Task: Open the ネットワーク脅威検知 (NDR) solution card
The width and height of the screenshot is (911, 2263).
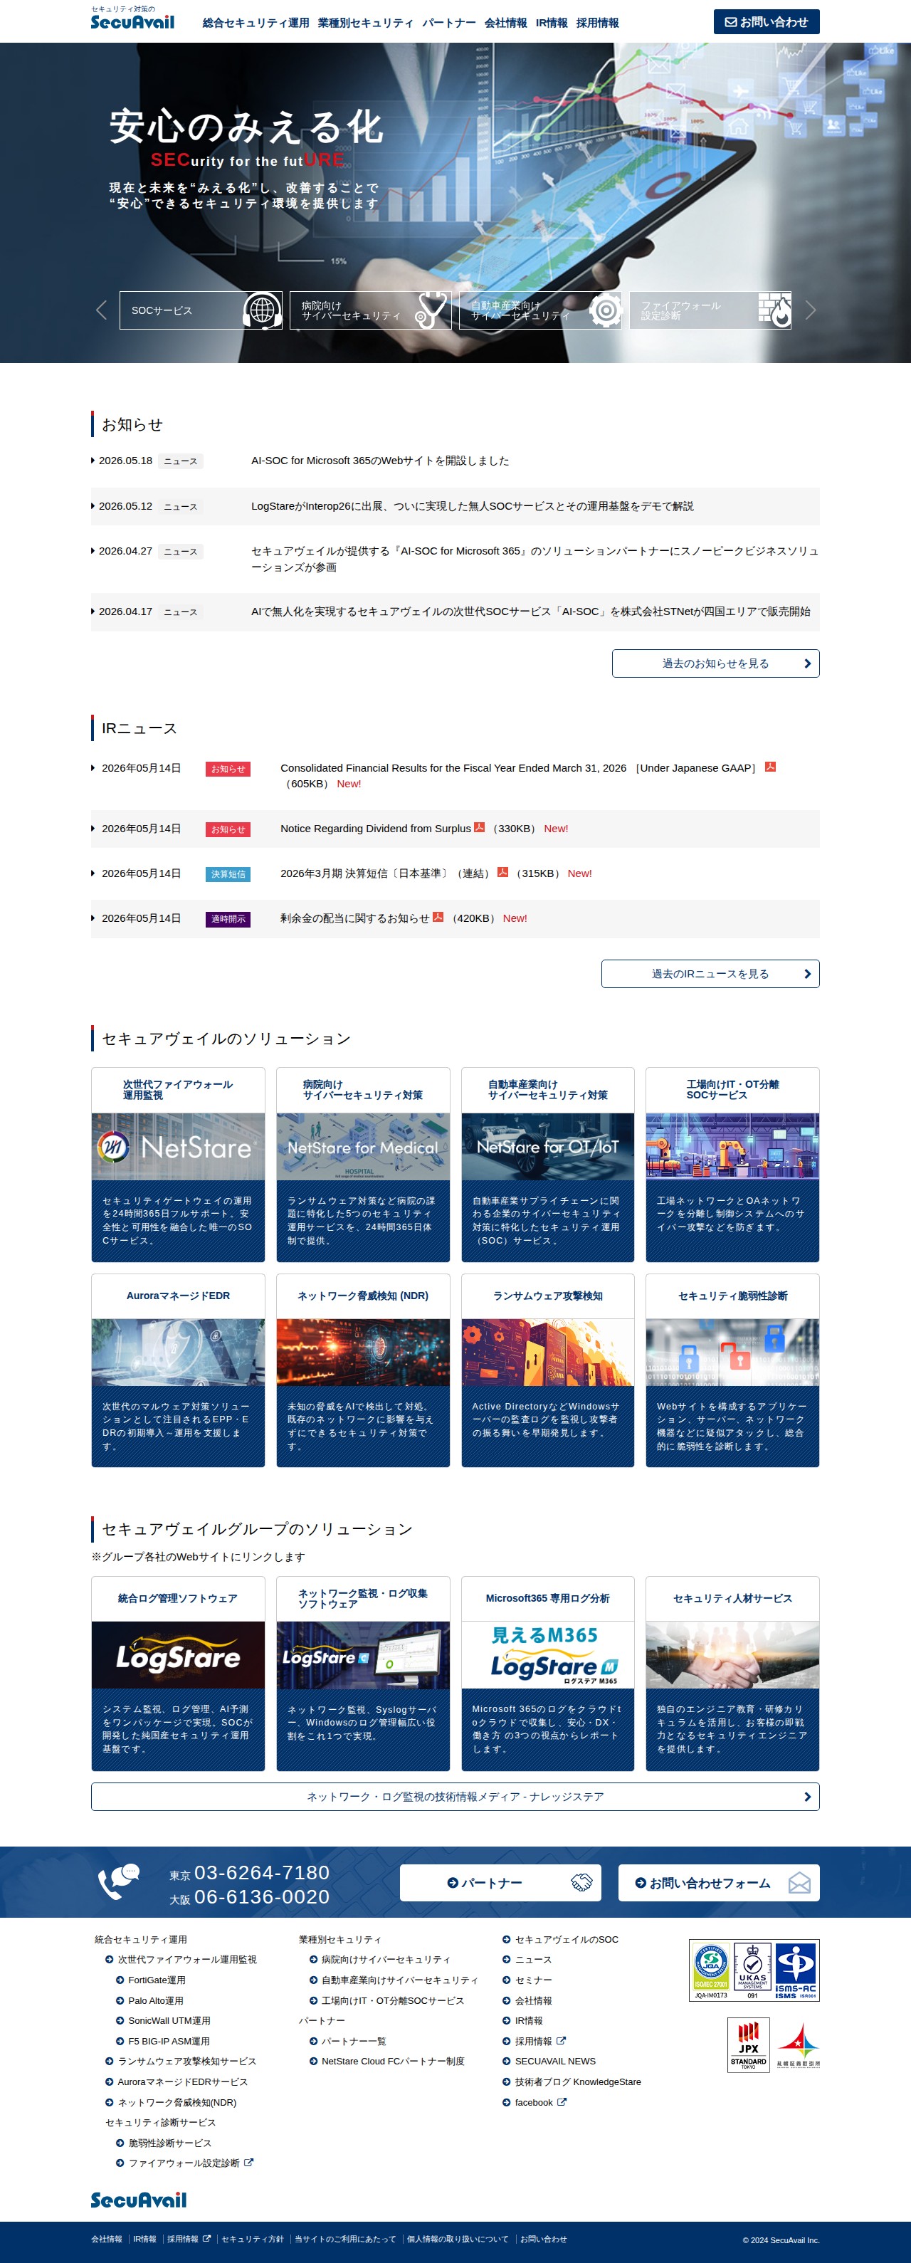Action: click(363, 1370)
